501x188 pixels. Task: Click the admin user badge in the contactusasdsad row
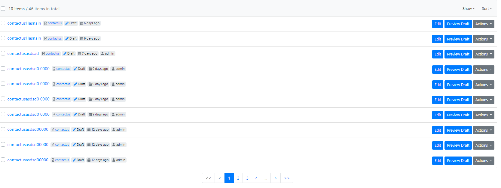click(108, 54)
